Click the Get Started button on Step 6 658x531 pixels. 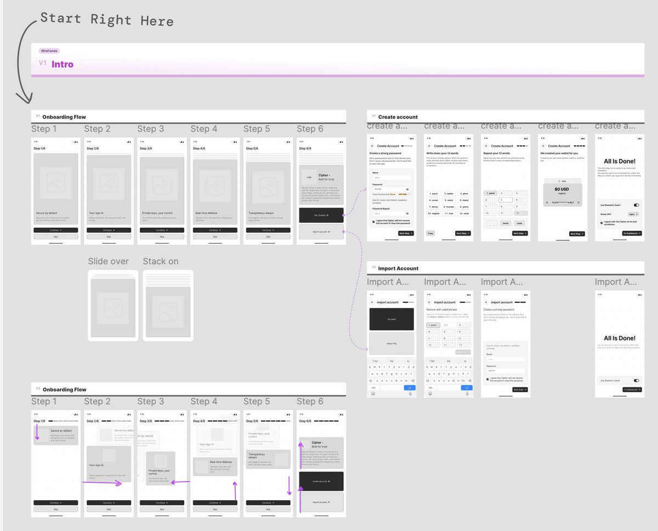pyautogui.click(x=321, y=214)
